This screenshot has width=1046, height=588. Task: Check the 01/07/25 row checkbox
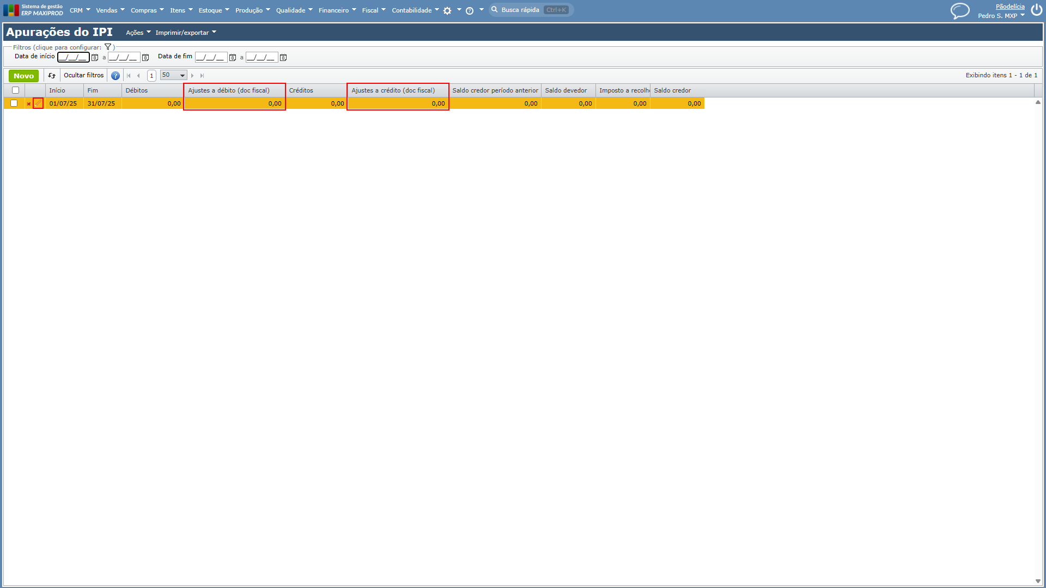tap(14, 103)
